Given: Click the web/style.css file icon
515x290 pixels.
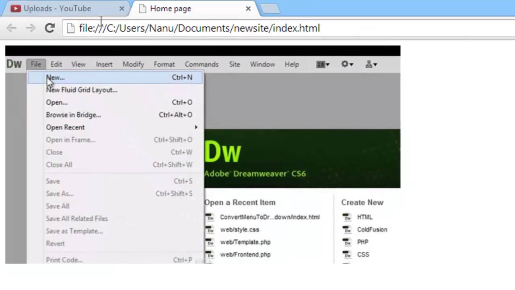Looking at the screenshot, I should [x=210, y=230].
